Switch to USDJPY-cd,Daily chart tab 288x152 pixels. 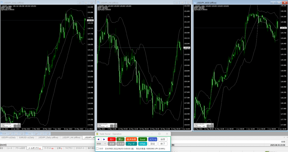pyautogui.click(x=8, y=137)
